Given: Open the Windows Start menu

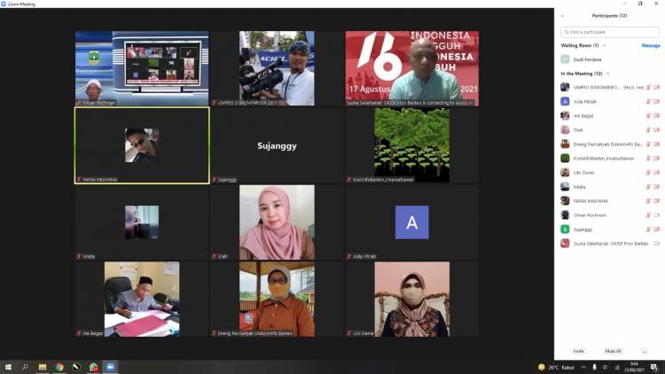Looking at the screenshot, I should [8, 367].
